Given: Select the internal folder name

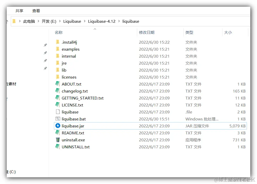Looking at the screenshot, I should coord(69,56).
